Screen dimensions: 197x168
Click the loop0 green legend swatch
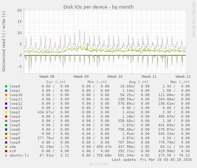coord(6,86)
